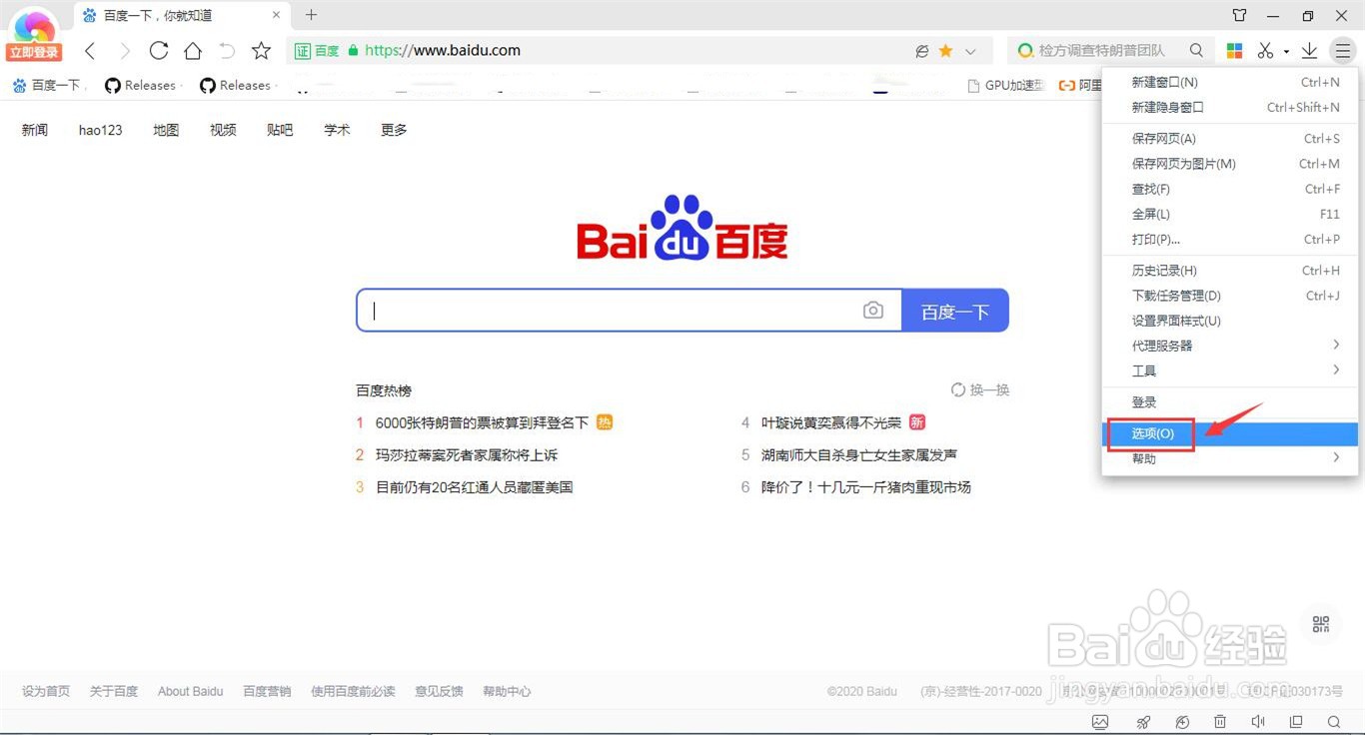This screenshot has width=1365, height=735.
Task: Open 选项(O) in the menu
Action: coord(1230,433)
